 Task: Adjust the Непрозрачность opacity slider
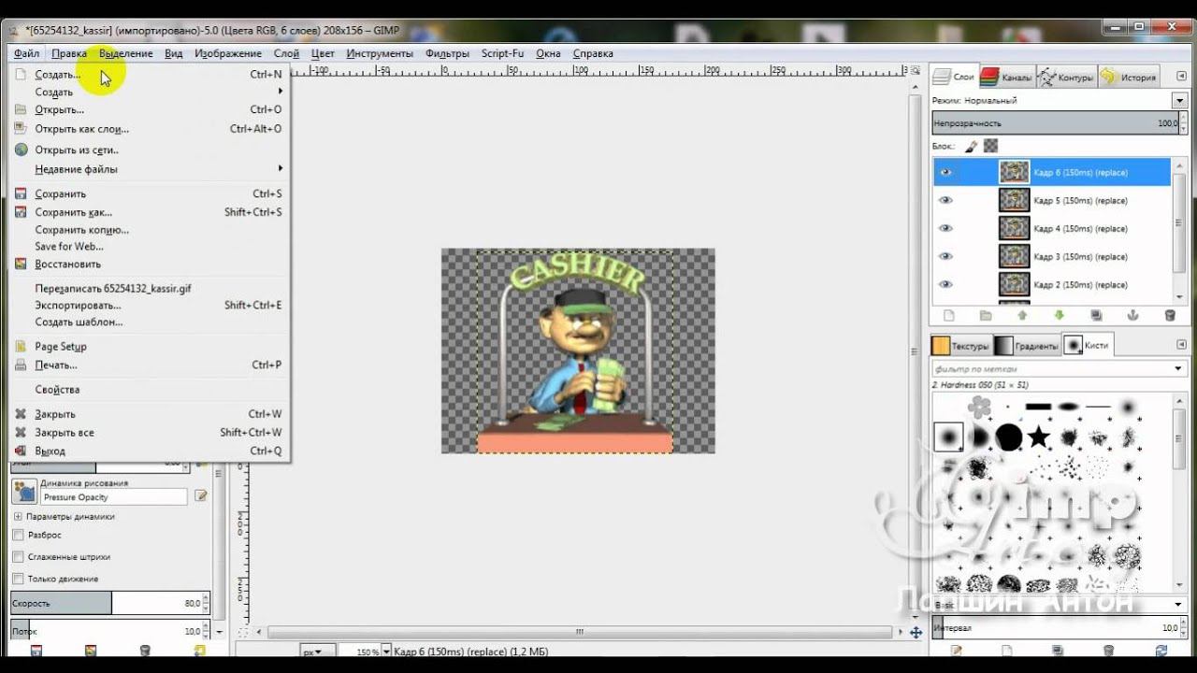pyautogui.click(x=1058, y=122)
